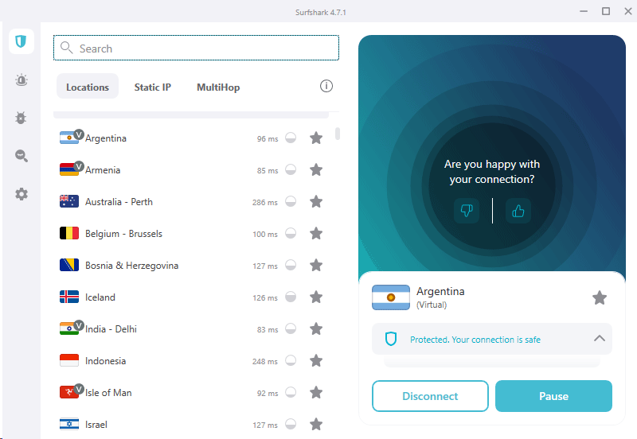Switch to the MultiHop tab
Screen dimensions: 637x439
(218, 87)
